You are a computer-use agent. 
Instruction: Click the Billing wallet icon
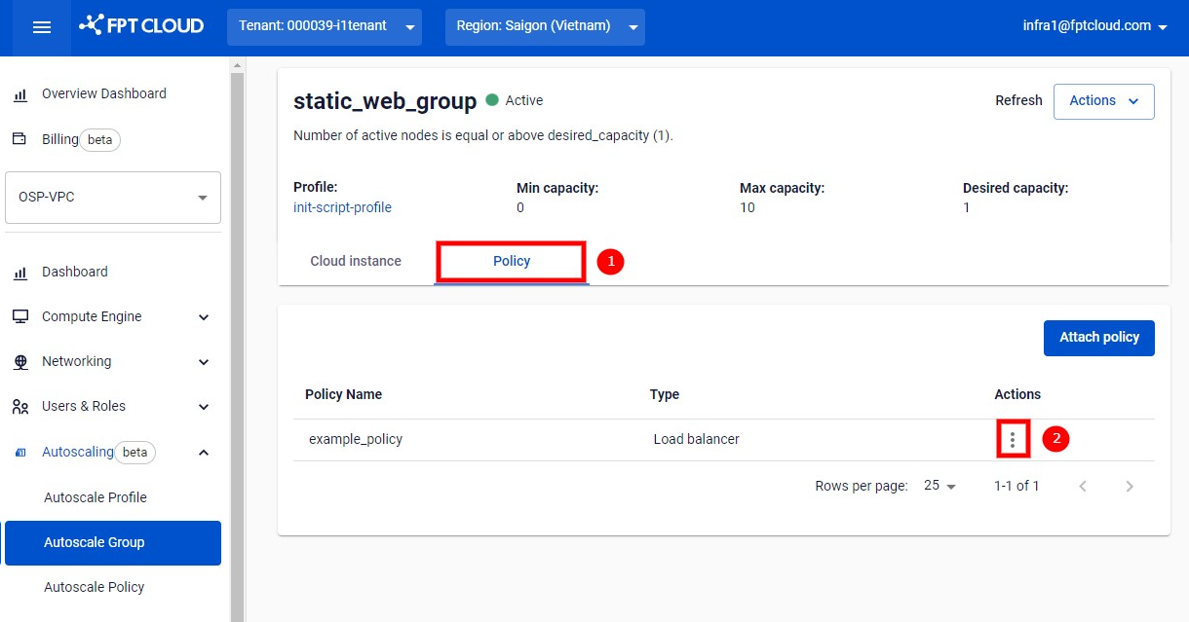19,139
